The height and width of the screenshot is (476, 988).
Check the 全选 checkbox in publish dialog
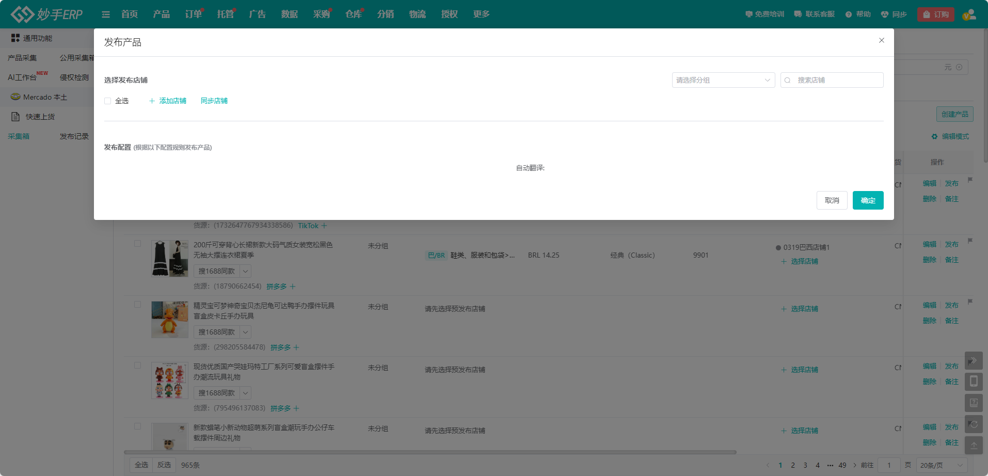click(x=107, y=101)
